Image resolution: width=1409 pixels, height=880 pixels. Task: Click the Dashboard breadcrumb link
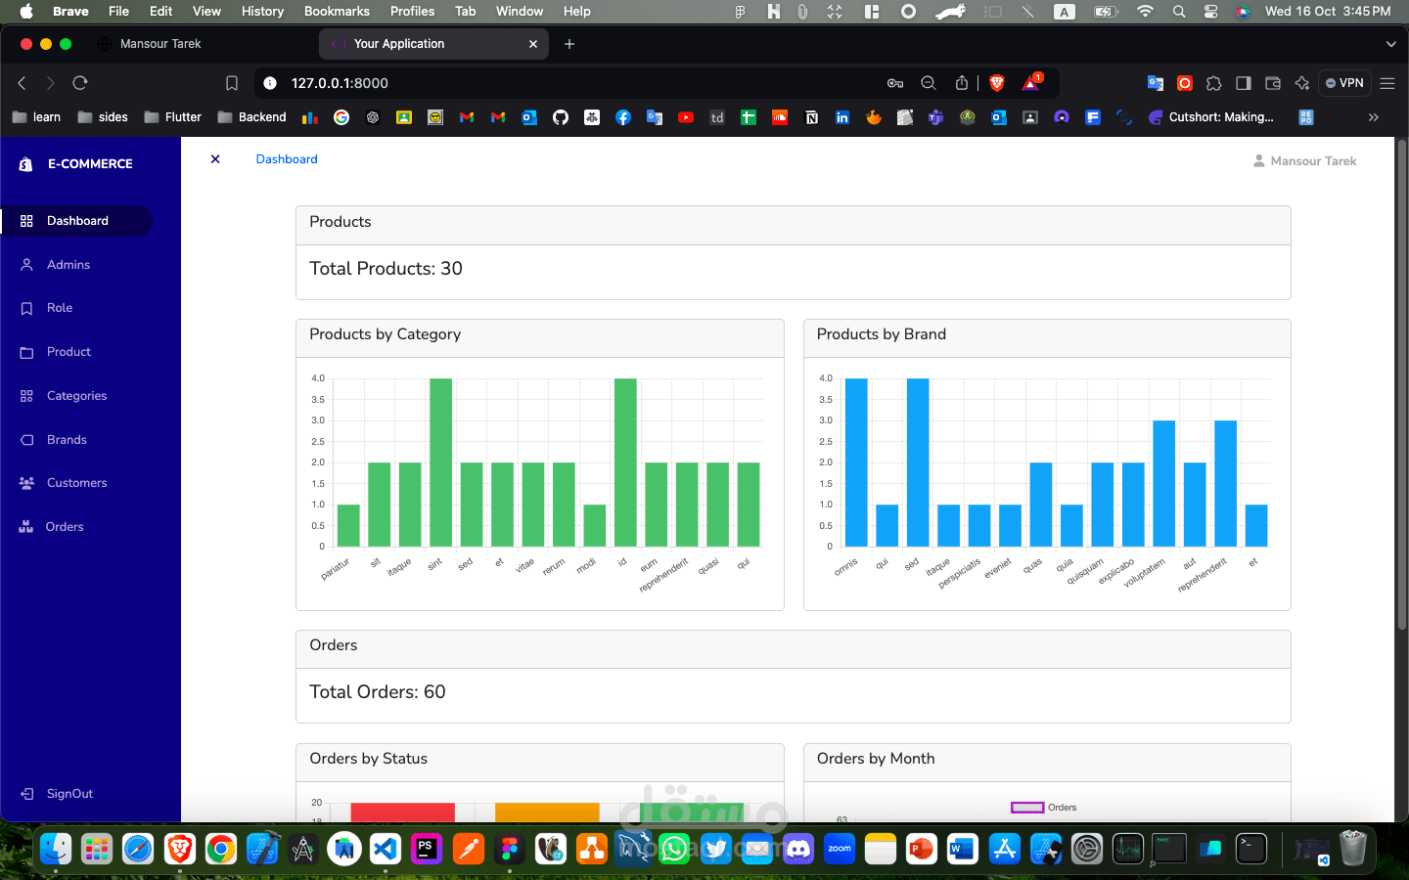(x=286, y=158)
